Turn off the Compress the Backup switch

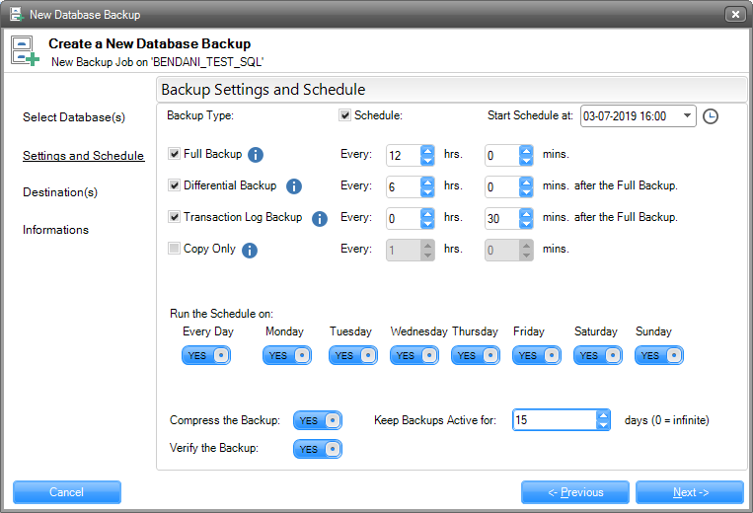click(x=318, y=420)
